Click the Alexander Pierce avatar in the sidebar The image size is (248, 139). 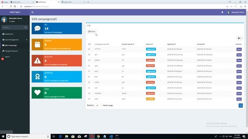pyautogui.click(x=4, y=20)
